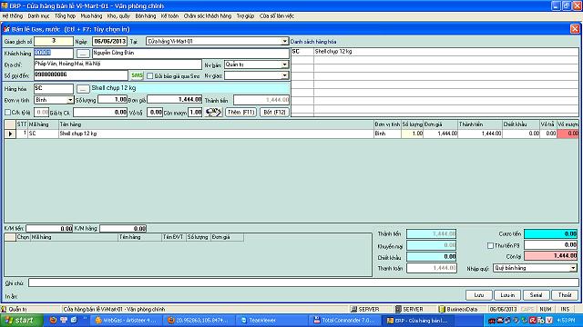Click the BusinessData status bar icon
583x327 pixels.
[442, 309]
